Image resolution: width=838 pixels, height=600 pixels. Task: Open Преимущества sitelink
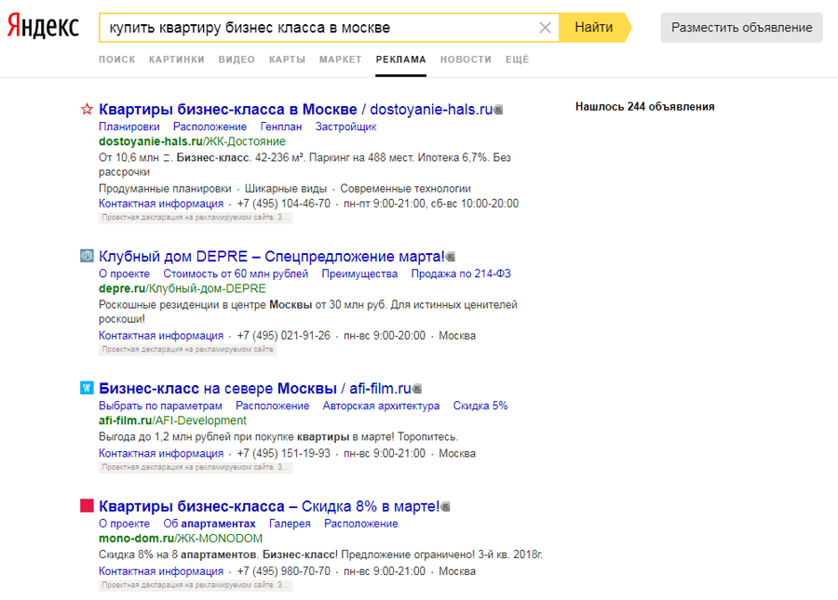tap(359, 273)
